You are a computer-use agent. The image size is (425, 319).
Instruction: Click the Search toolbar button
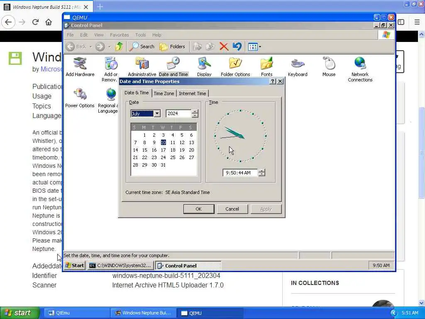[x=142, y=47]
